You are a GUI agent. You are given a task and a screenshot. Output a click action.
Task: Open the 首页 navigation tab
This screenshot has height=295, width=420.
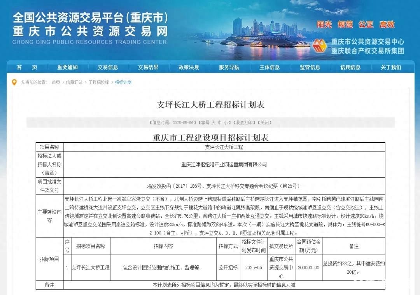tap(27, 67)
